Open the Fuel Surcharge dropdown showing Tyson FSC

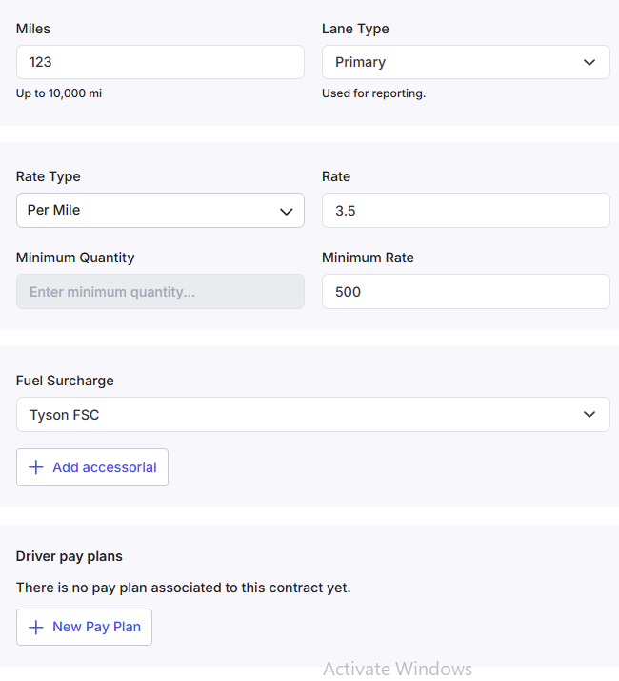(x=313, y=414)
